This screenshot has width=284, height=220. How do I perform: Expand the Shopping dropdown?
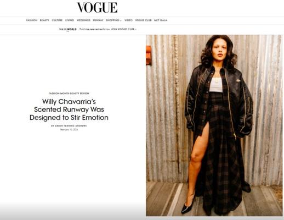click(x=113, y=20)
